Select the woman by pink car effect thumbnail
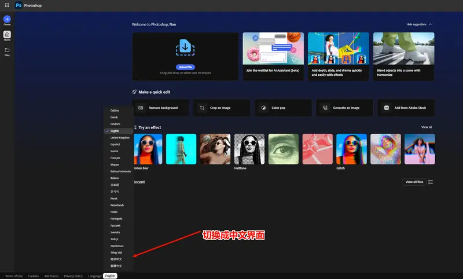 pyautogui.click(x=420, y=149)
